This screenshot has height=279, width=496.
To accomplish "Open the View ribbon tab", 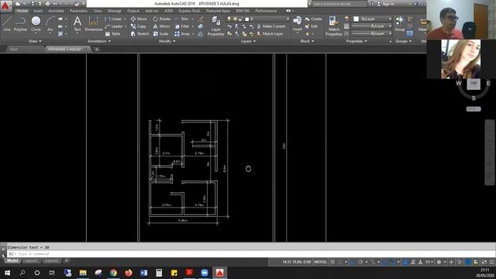I will 98,11.
